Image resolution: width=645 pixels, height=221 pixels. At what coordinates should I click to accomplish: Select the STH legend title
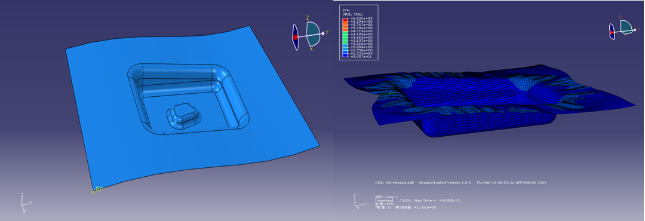coord(345,11)
